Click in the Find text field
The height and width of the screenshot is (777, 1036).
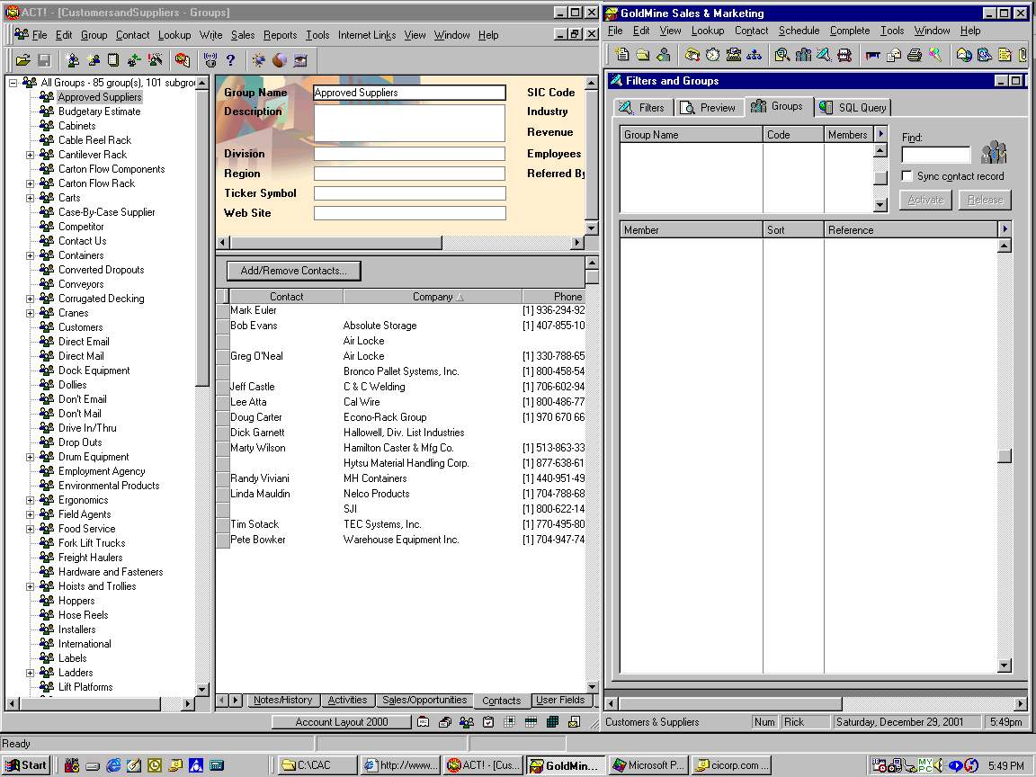point(935,155)
